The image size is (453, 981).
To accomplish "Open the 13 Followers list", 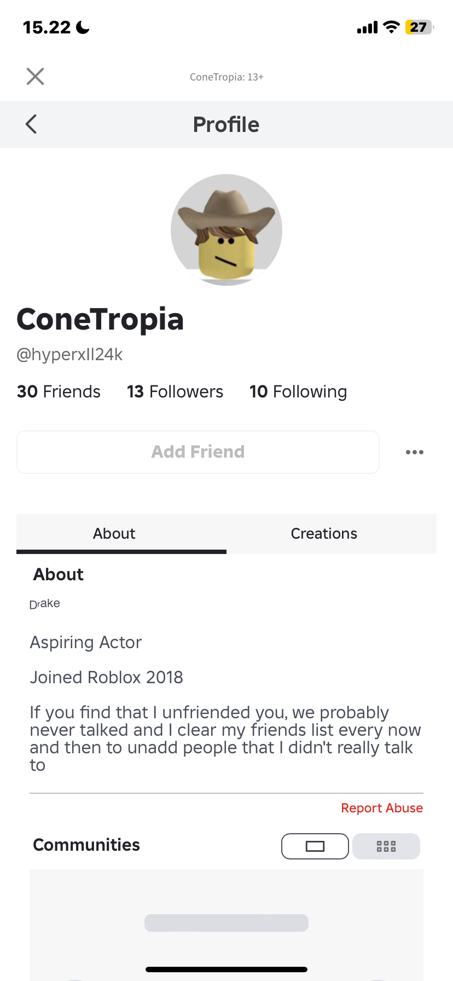I will [175, 392].
